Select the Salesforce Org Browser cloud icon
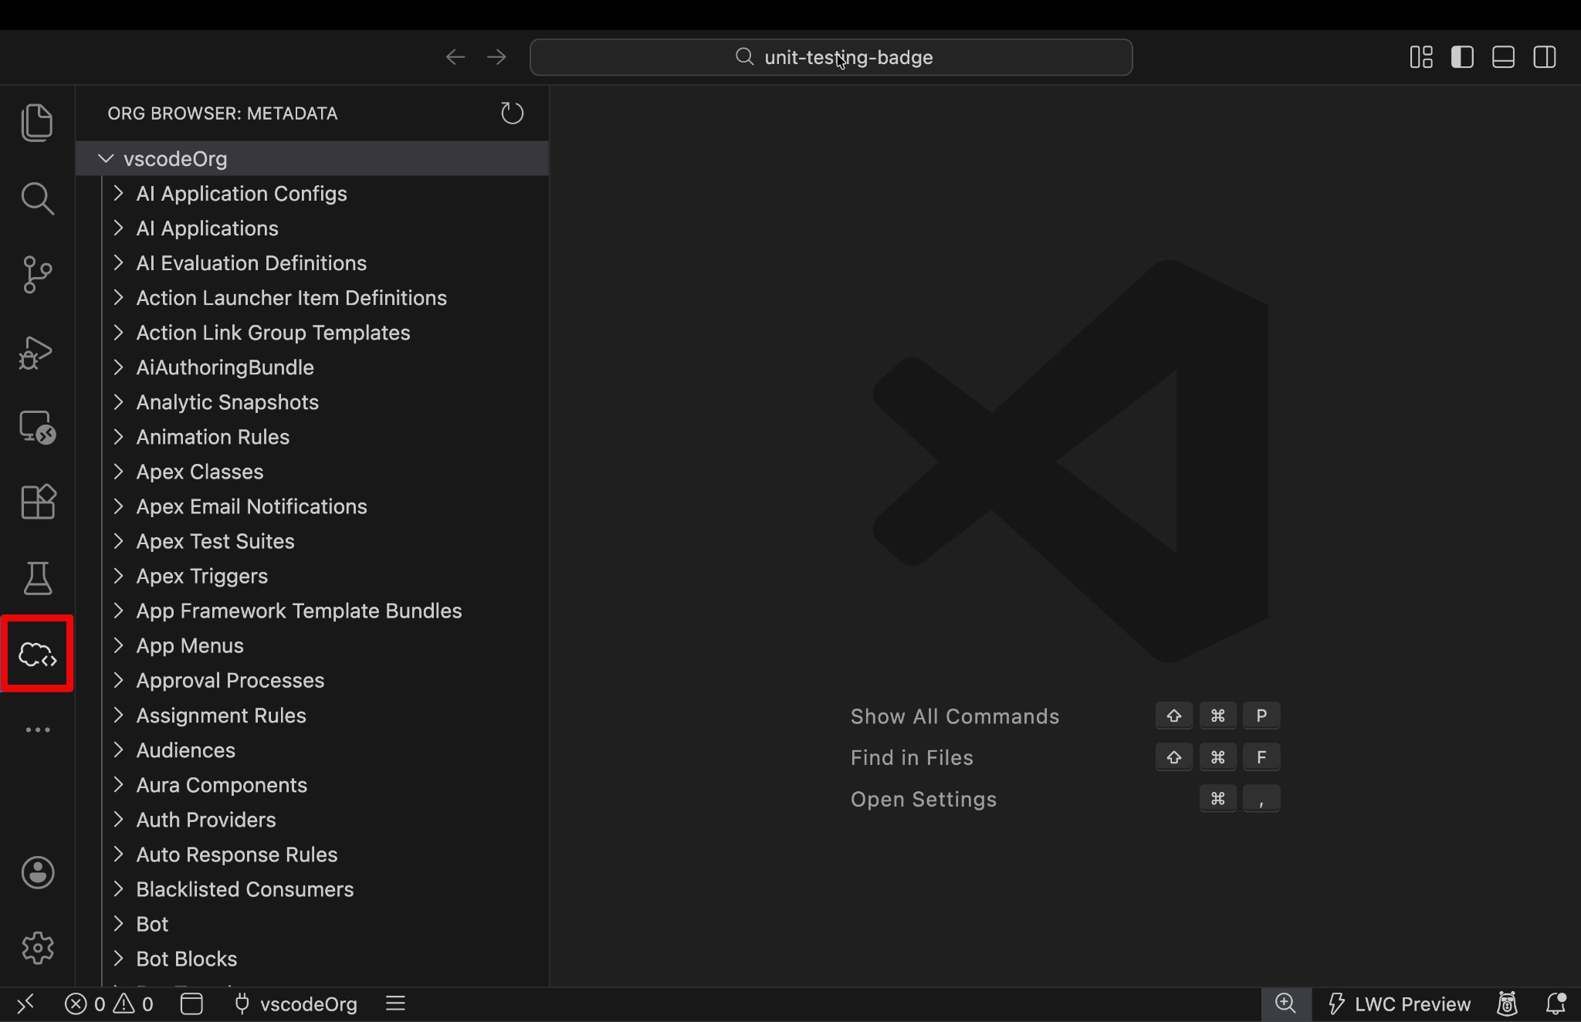The height and width of the screenshot is (1022, 1581). [x=37, y=655]
